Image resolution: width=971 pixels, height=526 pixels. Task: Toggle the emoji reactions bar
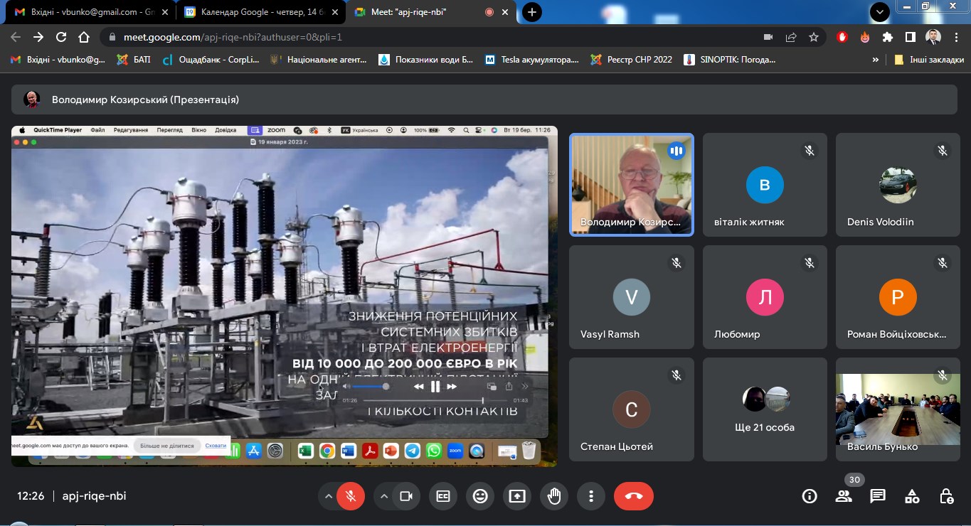(x=480, y=496)
